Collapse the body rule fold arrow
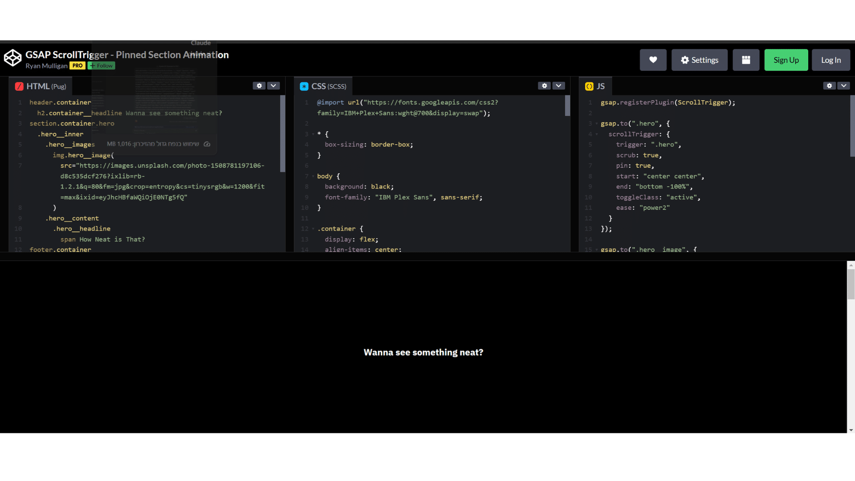The height and width of the screenshot is (481, 855). pyautogui.click(x=313, y=176)
